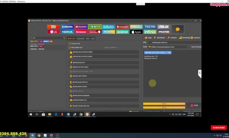The height and width of the screenshot is (138, 229).
Task: Select the Xiaomi MI brand tile
Action: [53, 27]
